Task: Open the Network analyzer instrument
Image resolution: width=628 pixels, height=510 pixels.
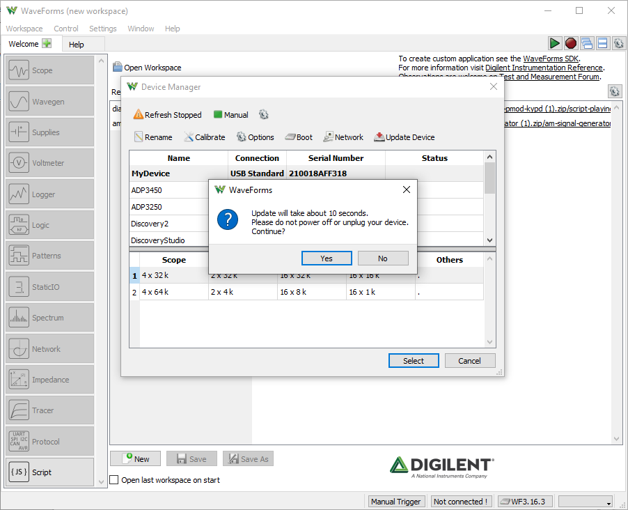Action: (x=49, y=349)
